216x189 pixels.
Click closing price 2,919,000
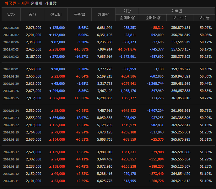click(34, 125)
